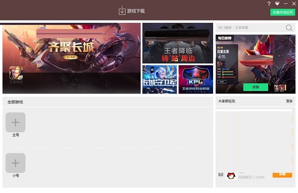This screenshot has width=298, height=193.
Task: Open the 长城守卫军 banner
Action: pyautogui.click(x=159, y=79)
